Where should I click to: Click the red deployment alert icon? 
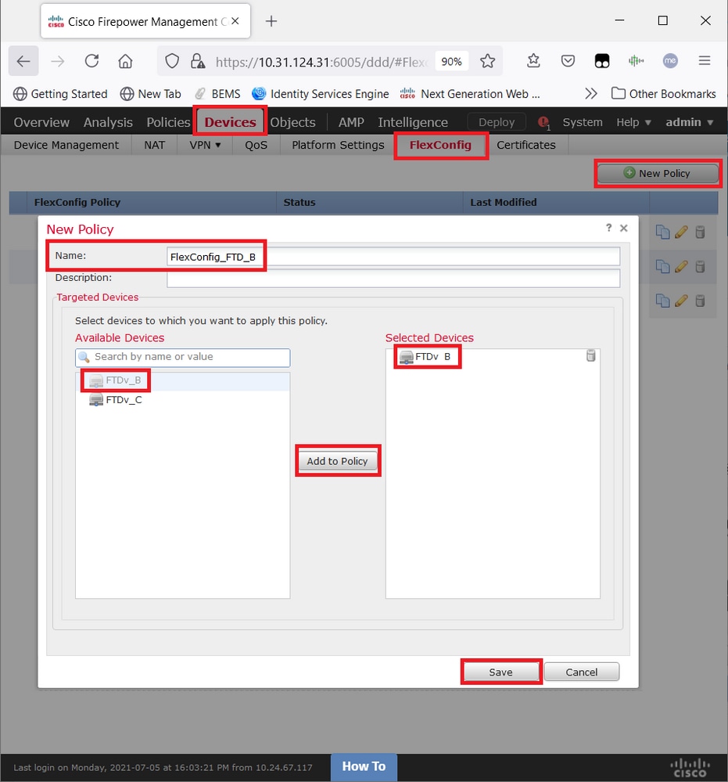[543, 122]
